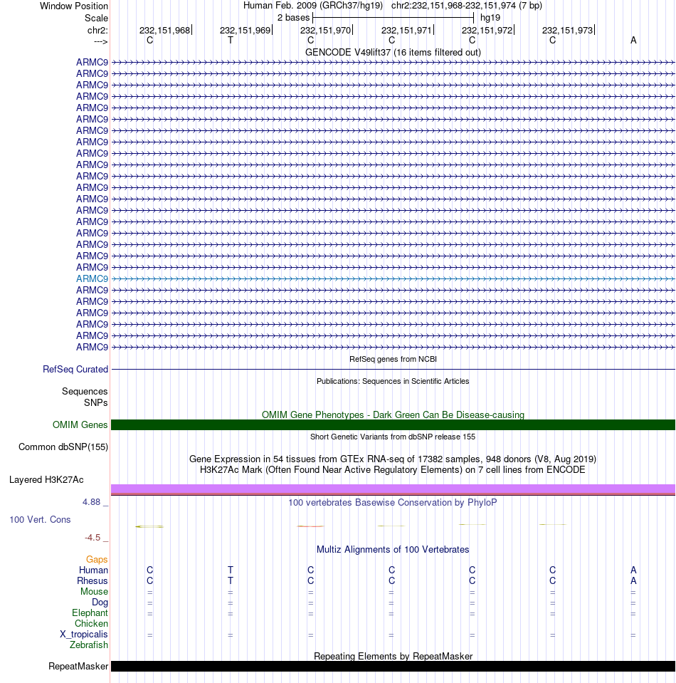This screenshot has width=676, height=683.
Task: Click the Elephant alignment row label
Action: pos(90,613)
